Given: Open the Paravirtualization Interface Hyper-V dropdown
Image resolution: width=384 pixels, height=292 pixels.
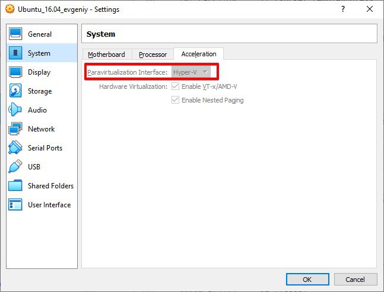Looking at the screenshot, I should [191, 72].
